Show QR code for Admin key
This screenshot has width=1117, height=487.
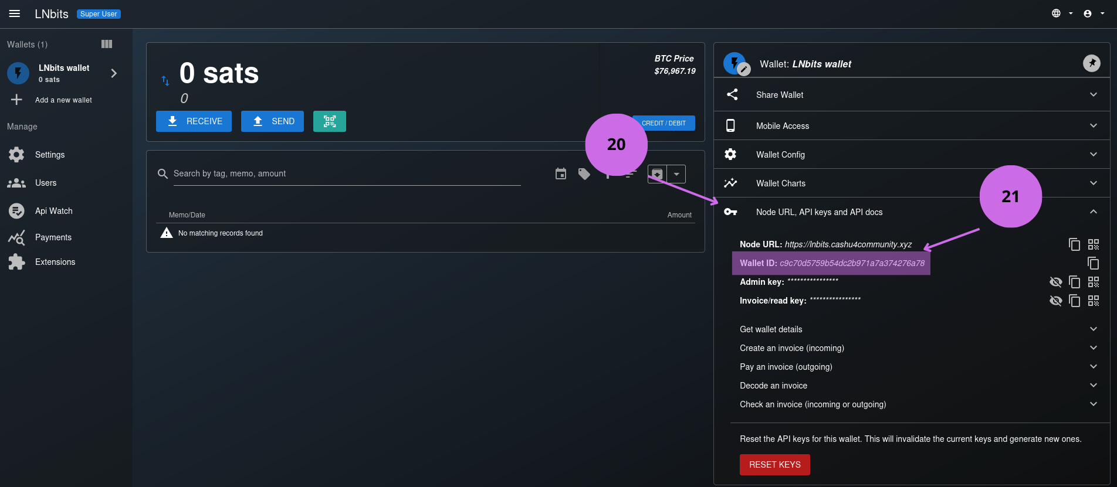click(x=1094, y=282)
